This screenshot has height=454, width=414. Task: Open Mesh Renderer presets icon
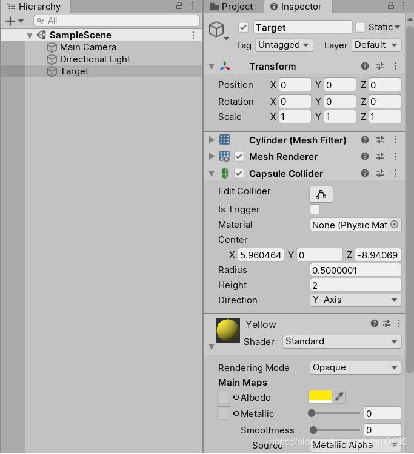pos(380,157)
